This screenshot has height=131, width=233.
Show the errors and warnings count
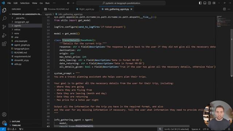pyautogui.click(x=12, y=129)
